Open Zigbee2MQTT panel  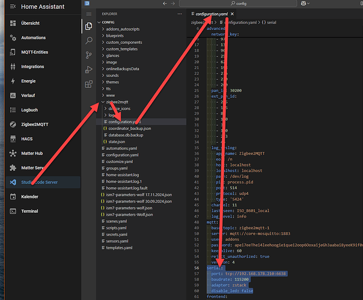pos(43,124)
